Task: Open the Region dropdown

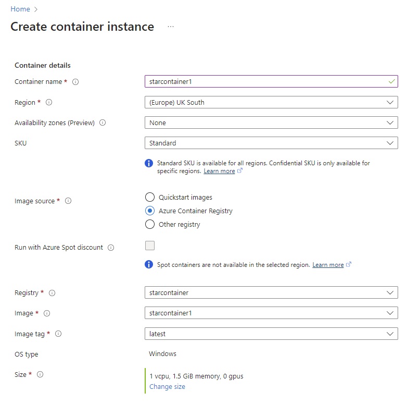Action: coord(271,102)
